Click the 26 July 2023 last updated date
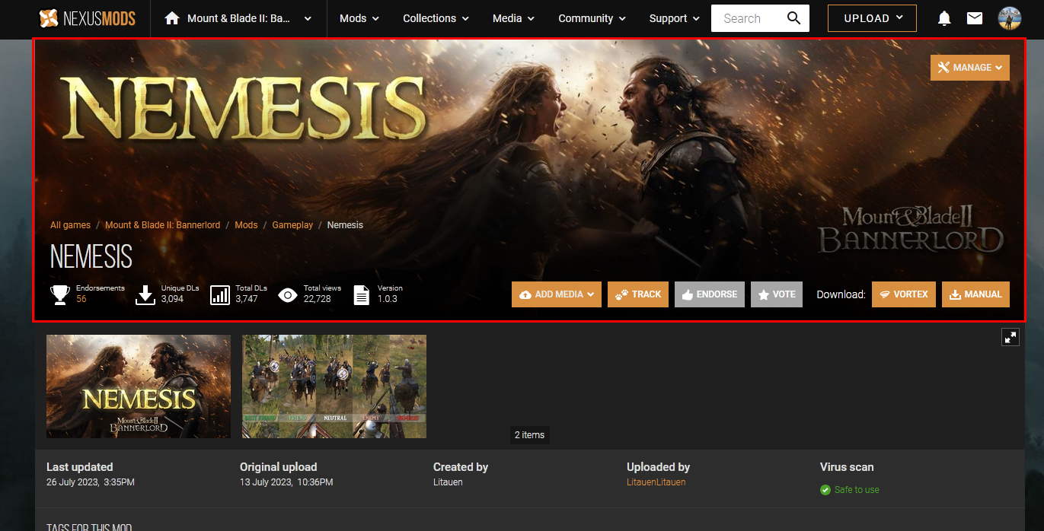 click(x=91, y=482)
